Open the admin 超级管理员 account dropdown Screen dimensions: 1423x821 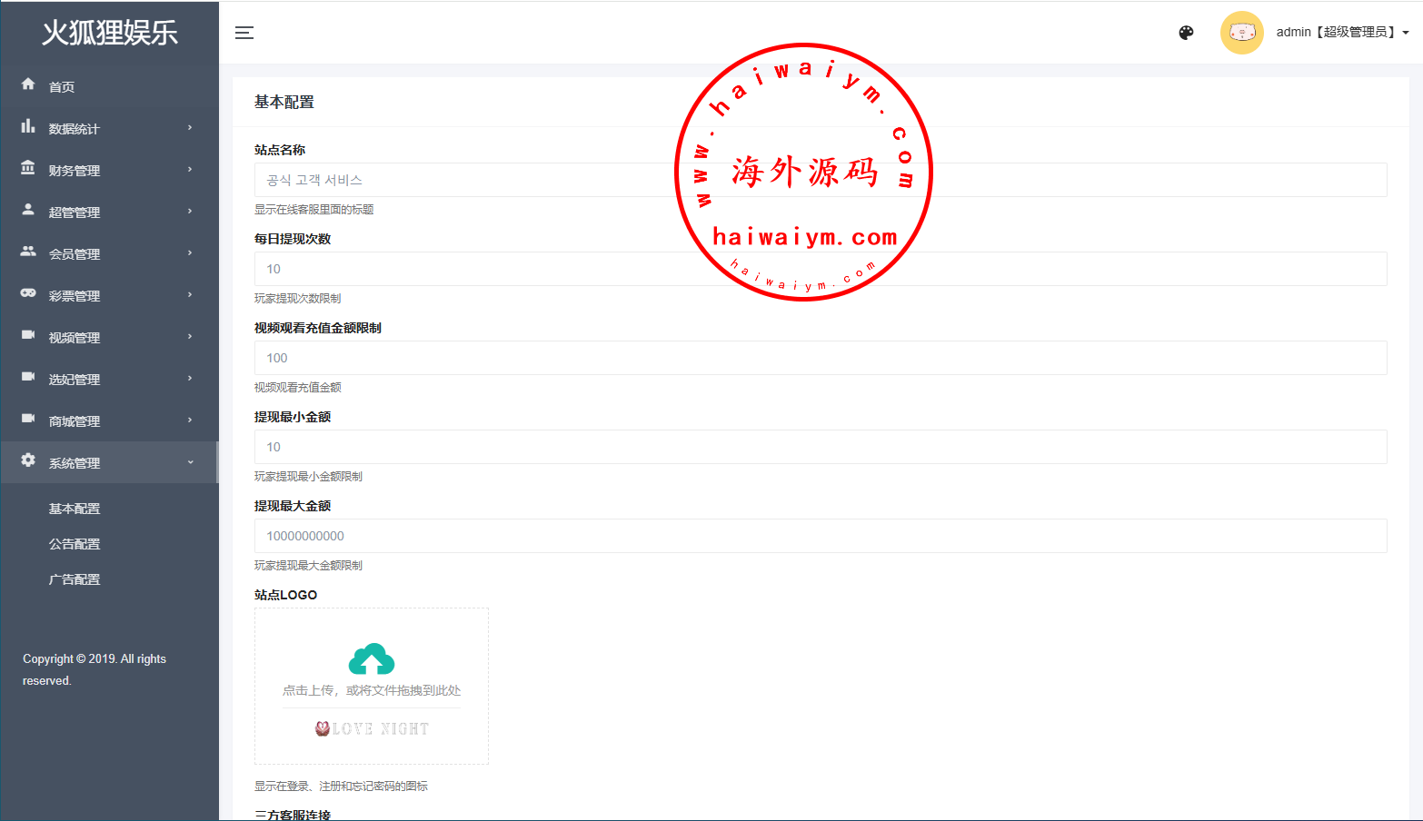click(x=1342, y=33)
